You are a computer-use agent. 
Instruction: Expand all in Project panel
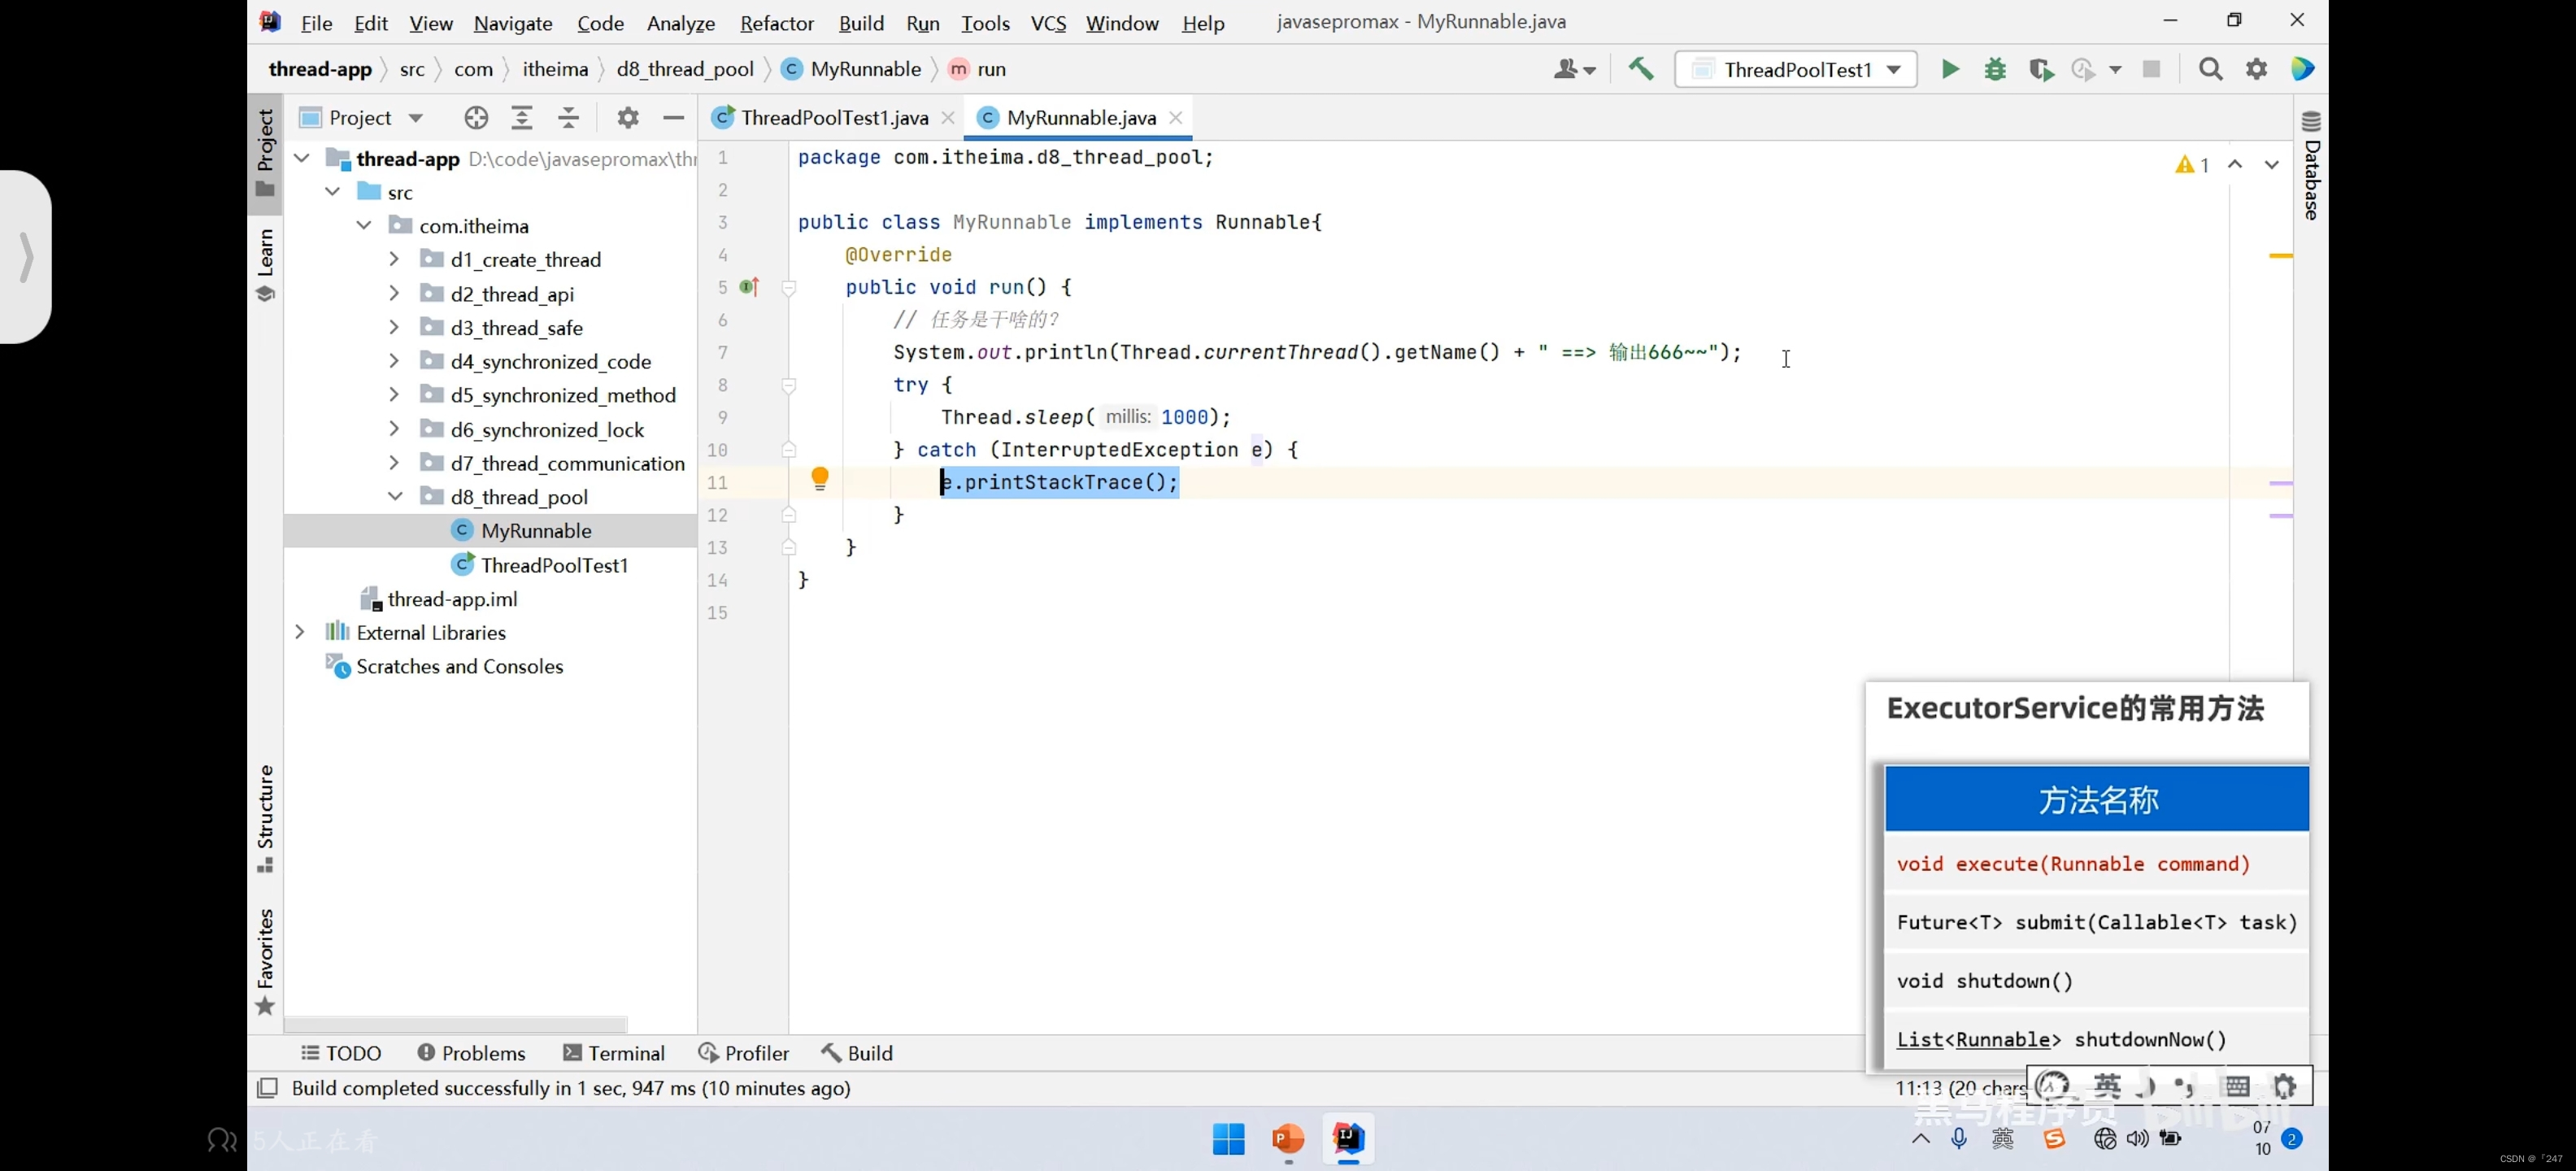521,118
